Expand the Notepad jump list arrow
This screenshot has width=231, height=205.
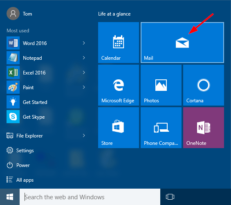tap(84, 58)
